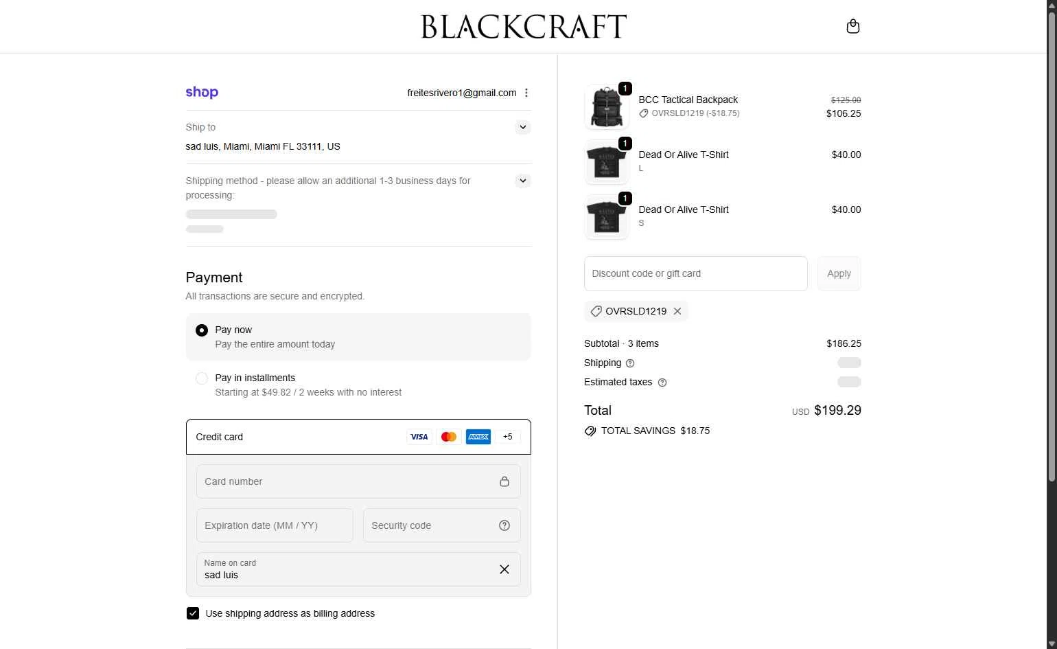The height and width of the screenshot is (649, 1057).
Task: Click the $199.29 total amount
Action: [x=837, y=410]
